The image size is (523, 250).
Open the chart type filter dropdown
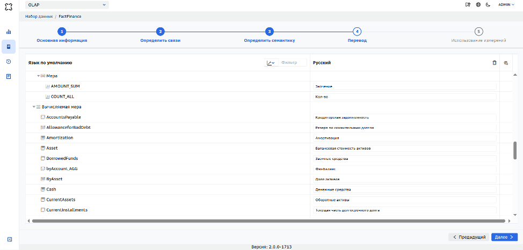(x=272, y=63)
